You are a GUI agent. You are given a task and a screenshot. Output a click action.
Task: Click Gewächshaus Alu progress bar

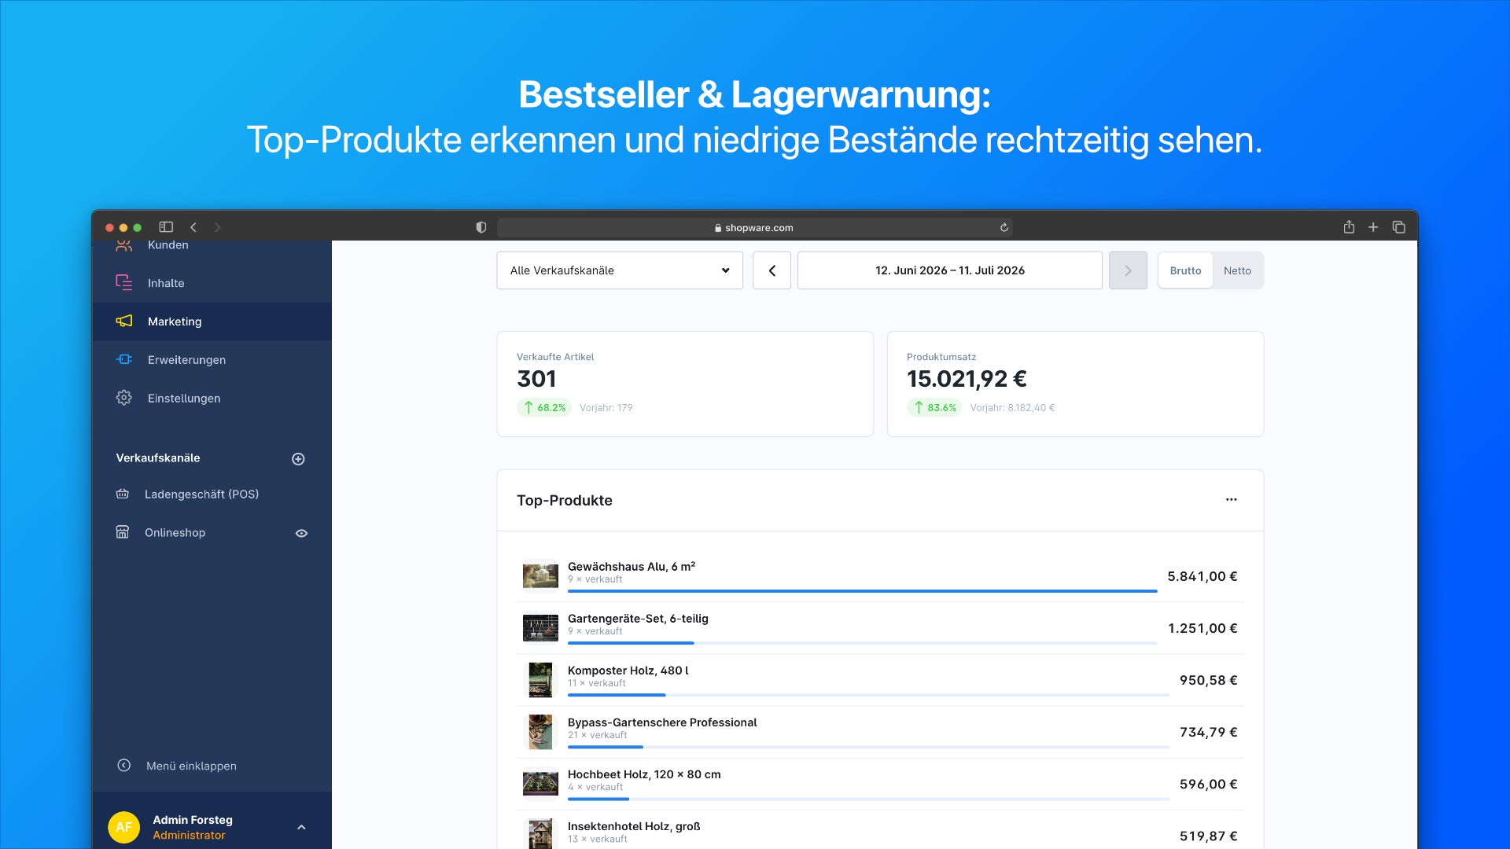pyautogui.click(x=862, y=591)
